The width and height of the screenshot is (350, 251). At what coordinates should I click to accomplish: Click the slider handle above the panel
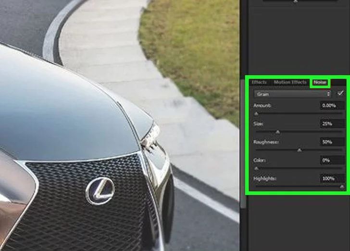(x=295, y=1)
